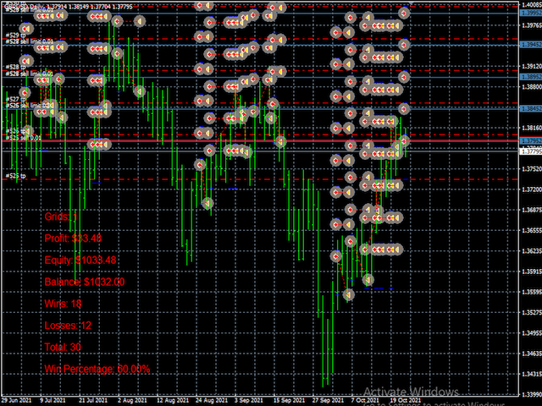Image resolution: width=542 pixels, height=406 pixels.
Task: Click the 1.36235 price axis label
Action: 531,251
